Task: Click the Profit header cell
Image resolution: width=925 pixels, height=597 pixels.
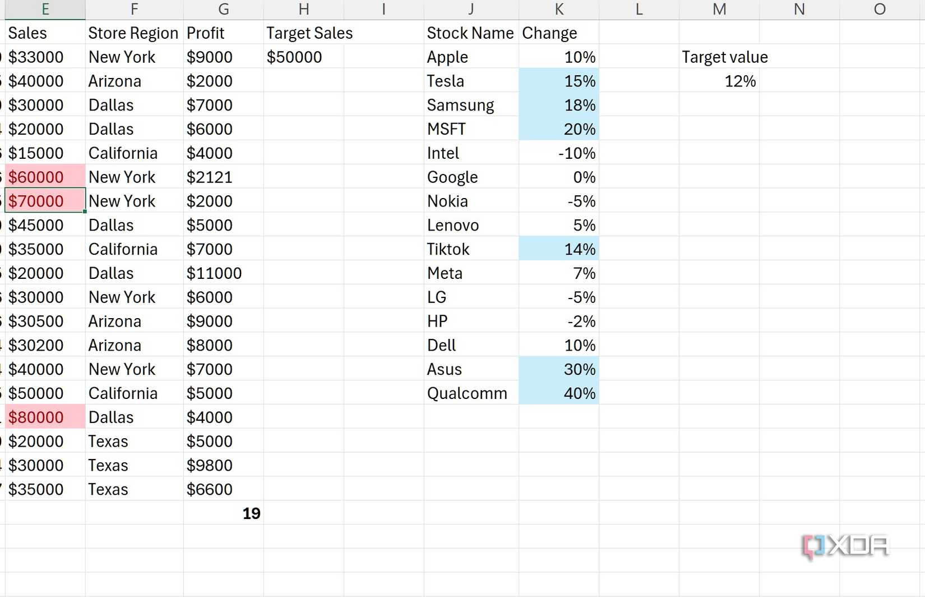Action: (x=205, y=33)
